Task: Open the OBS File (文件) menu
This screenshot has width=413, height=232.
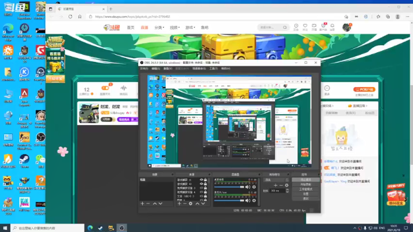Action: point(144,69)
